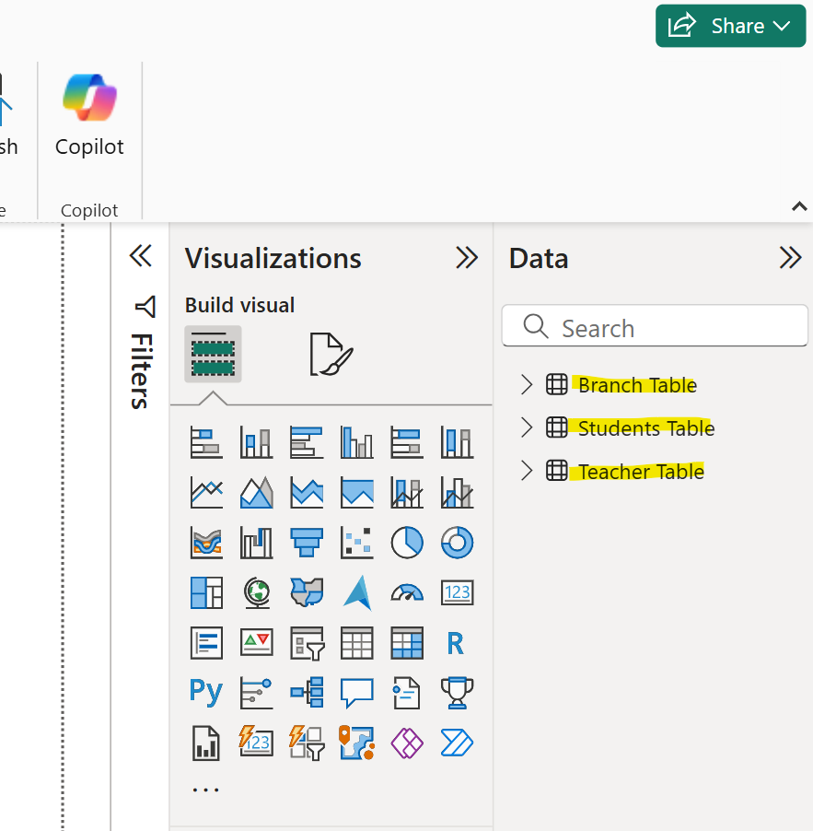Select the map visual with globe icon
Screen dimensions: 813x831
pos(256,592)
